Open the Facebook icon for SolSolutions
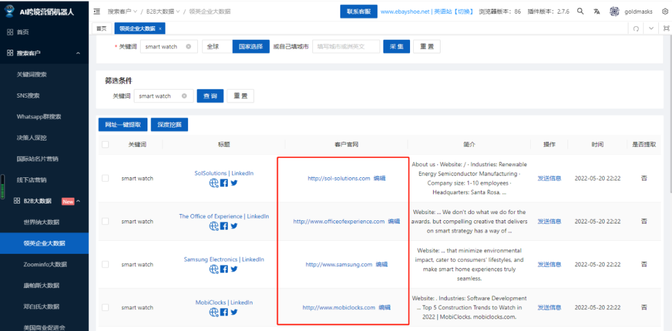The width and height of the screenshot is (672, 331). [x=224, y=183]
